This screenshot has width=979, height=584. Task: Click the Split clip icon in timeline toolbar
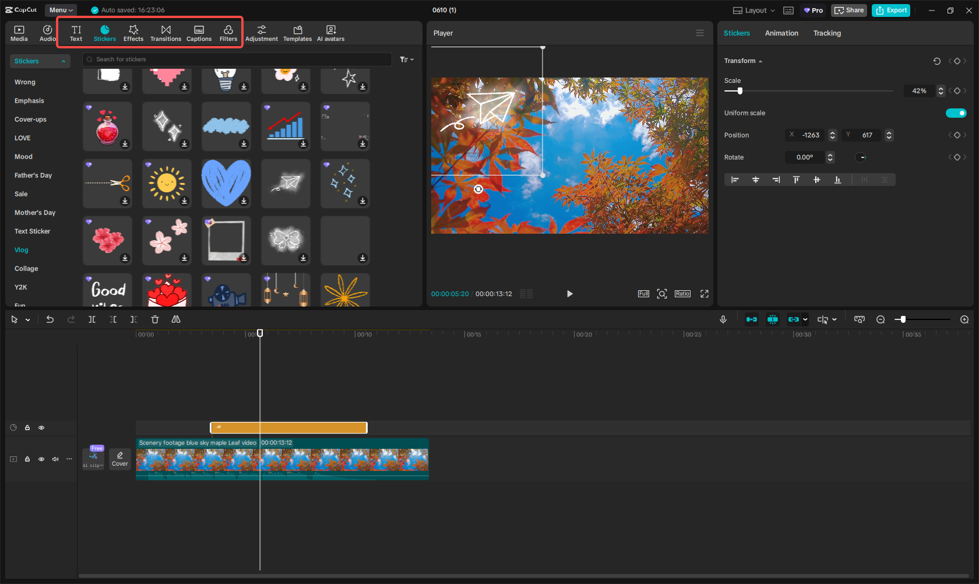(92, 319)
